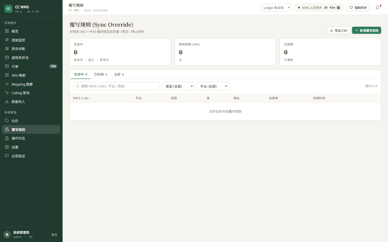Switch to the 生效中 tab
388x242 pixels.
tap(81, 74)
